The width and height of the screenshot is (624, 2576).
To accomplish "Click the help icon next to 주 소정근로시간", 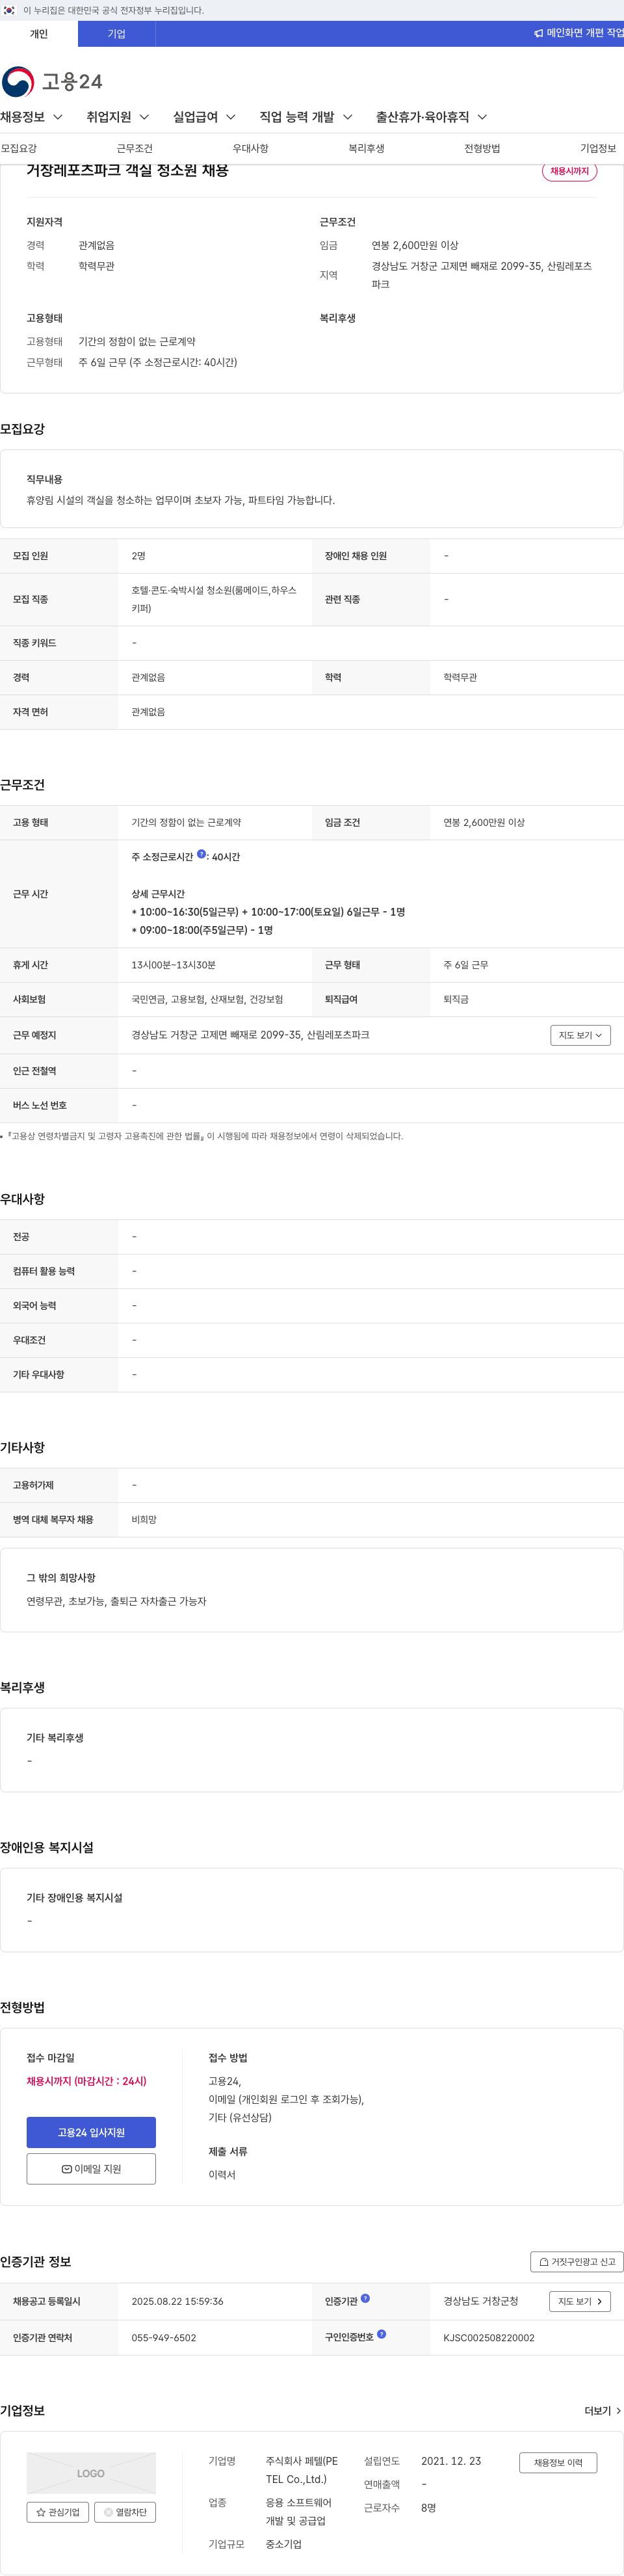I will (201, 854).
